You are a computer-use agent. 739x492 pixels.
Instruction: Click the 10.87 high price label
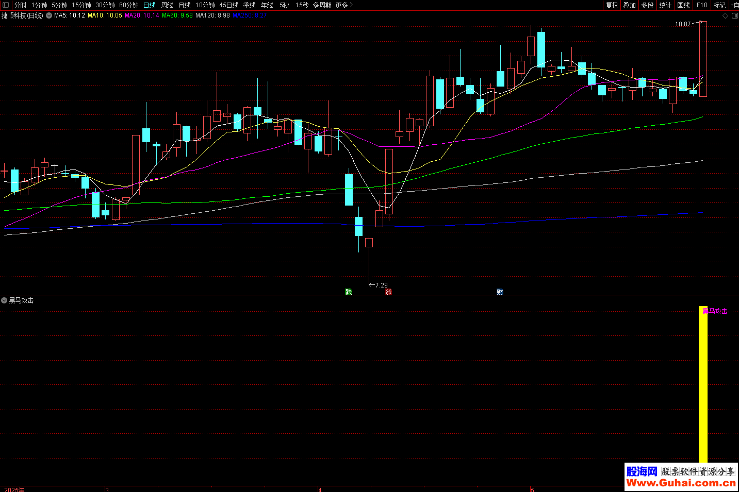pos(683,24)
